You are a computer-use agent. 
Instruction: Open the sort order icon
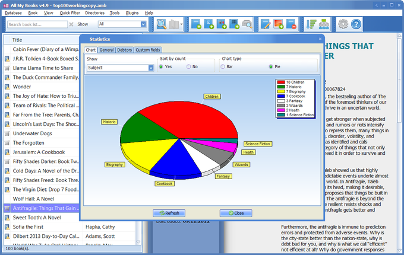click(311, 24)
